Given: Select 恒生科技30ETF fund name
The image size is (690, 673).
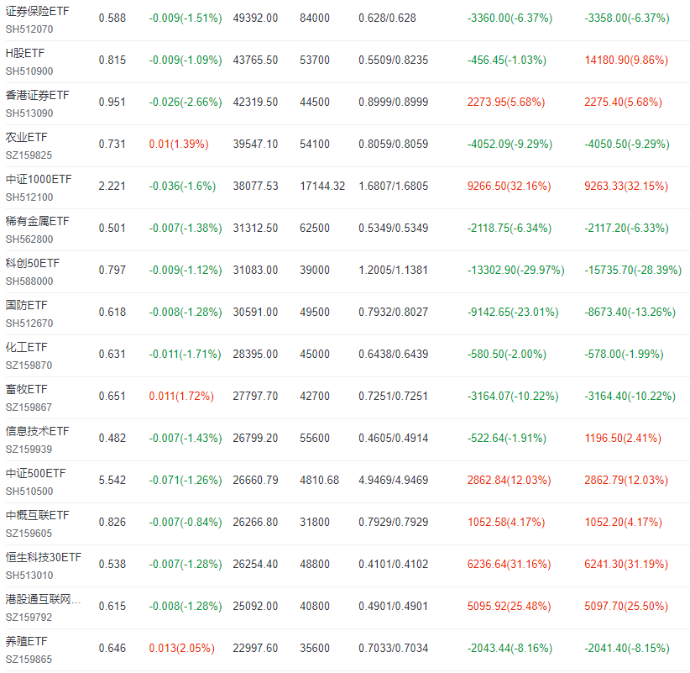Looking at the screenshot, I should [44, 557].
